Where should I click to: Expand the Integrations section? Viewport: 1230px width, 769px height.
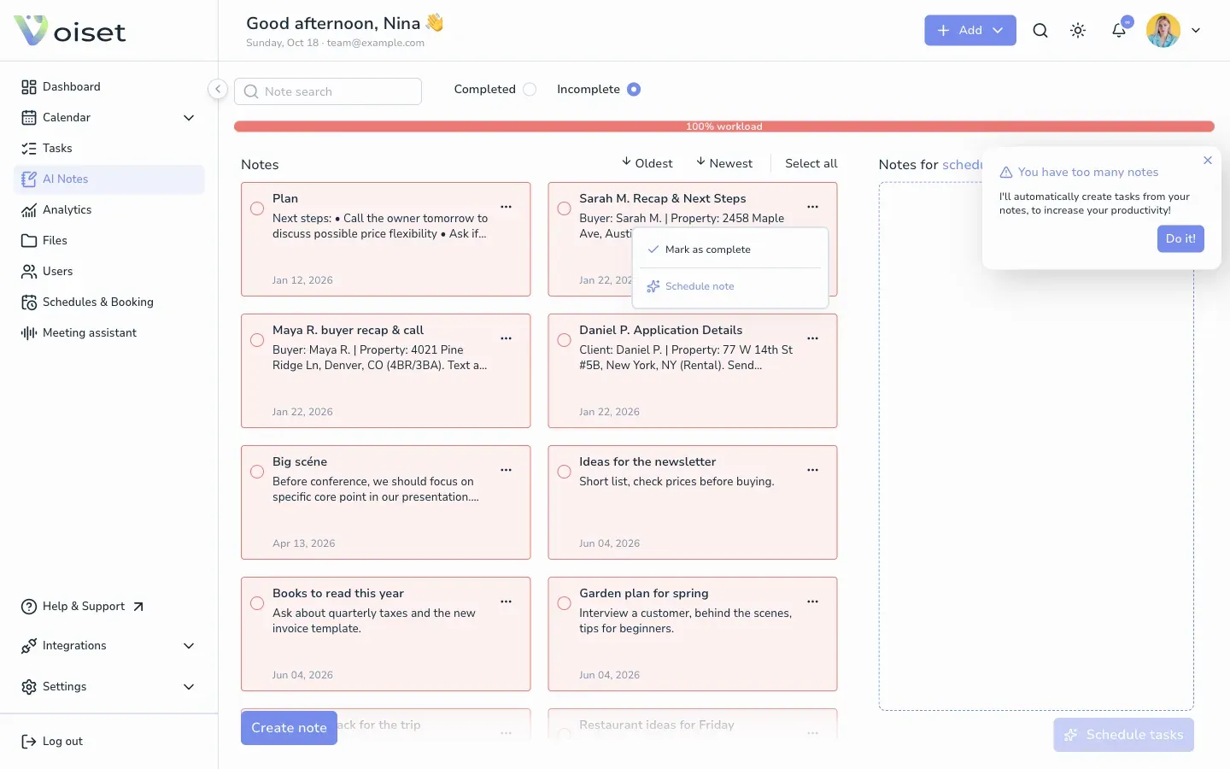108,646
